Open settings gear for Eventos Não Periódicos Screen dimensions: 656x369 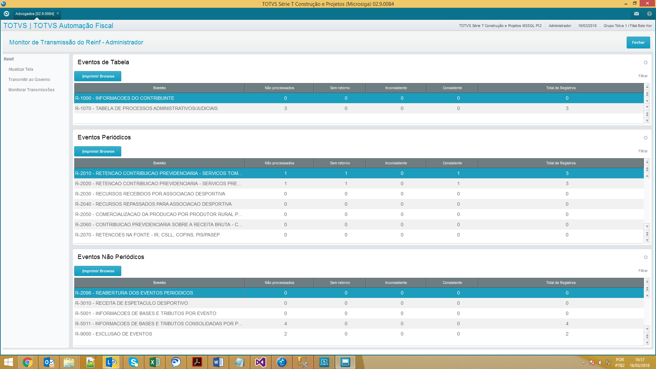click(645, 257)
